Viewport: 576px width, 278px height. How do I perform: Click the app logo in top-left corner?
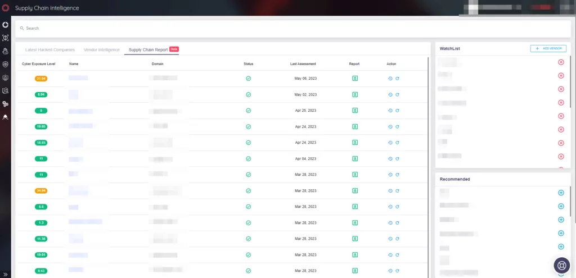(6, 8)
